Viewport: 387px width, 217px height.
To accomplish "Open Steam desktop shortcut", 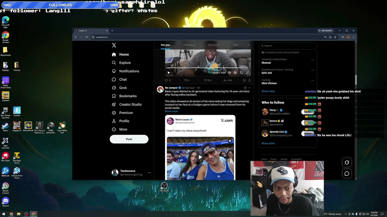I will pyautogui.click(x=5, y=126).
